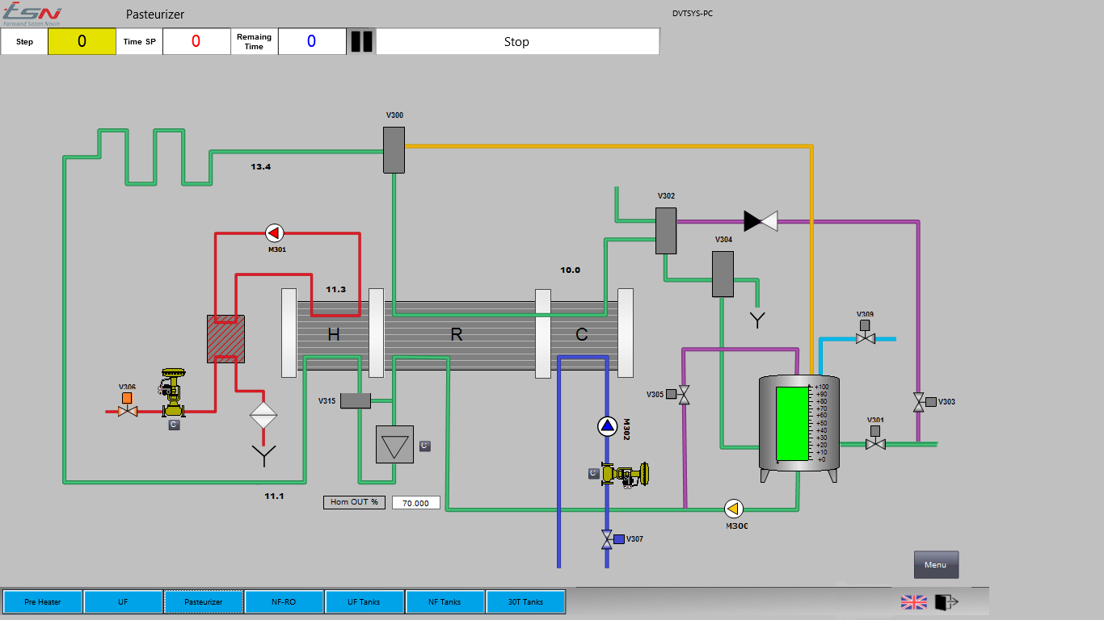Switch to the UF Tanks tab
The width and height of the screenshot is (1104, 620).
364,602
